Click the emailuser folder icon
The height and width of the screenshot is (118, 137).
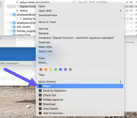point(14,15)
